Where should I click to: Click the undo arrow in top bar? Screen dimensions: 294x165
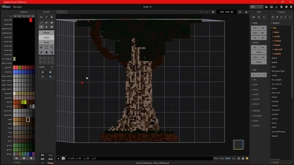pyautogui.click(x=253, y=7)
